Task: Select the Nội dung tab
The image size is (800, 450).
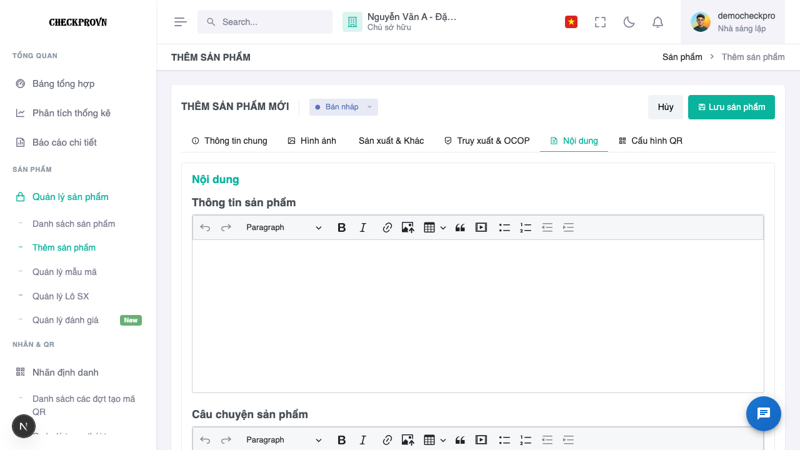Action: point(574,141)
